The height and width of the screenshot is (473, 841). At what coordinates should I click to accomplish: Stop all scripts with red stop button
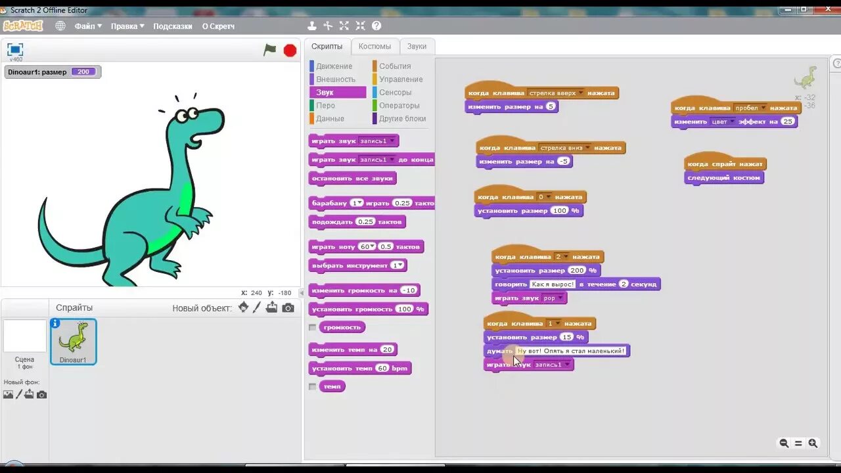[290, 51]
